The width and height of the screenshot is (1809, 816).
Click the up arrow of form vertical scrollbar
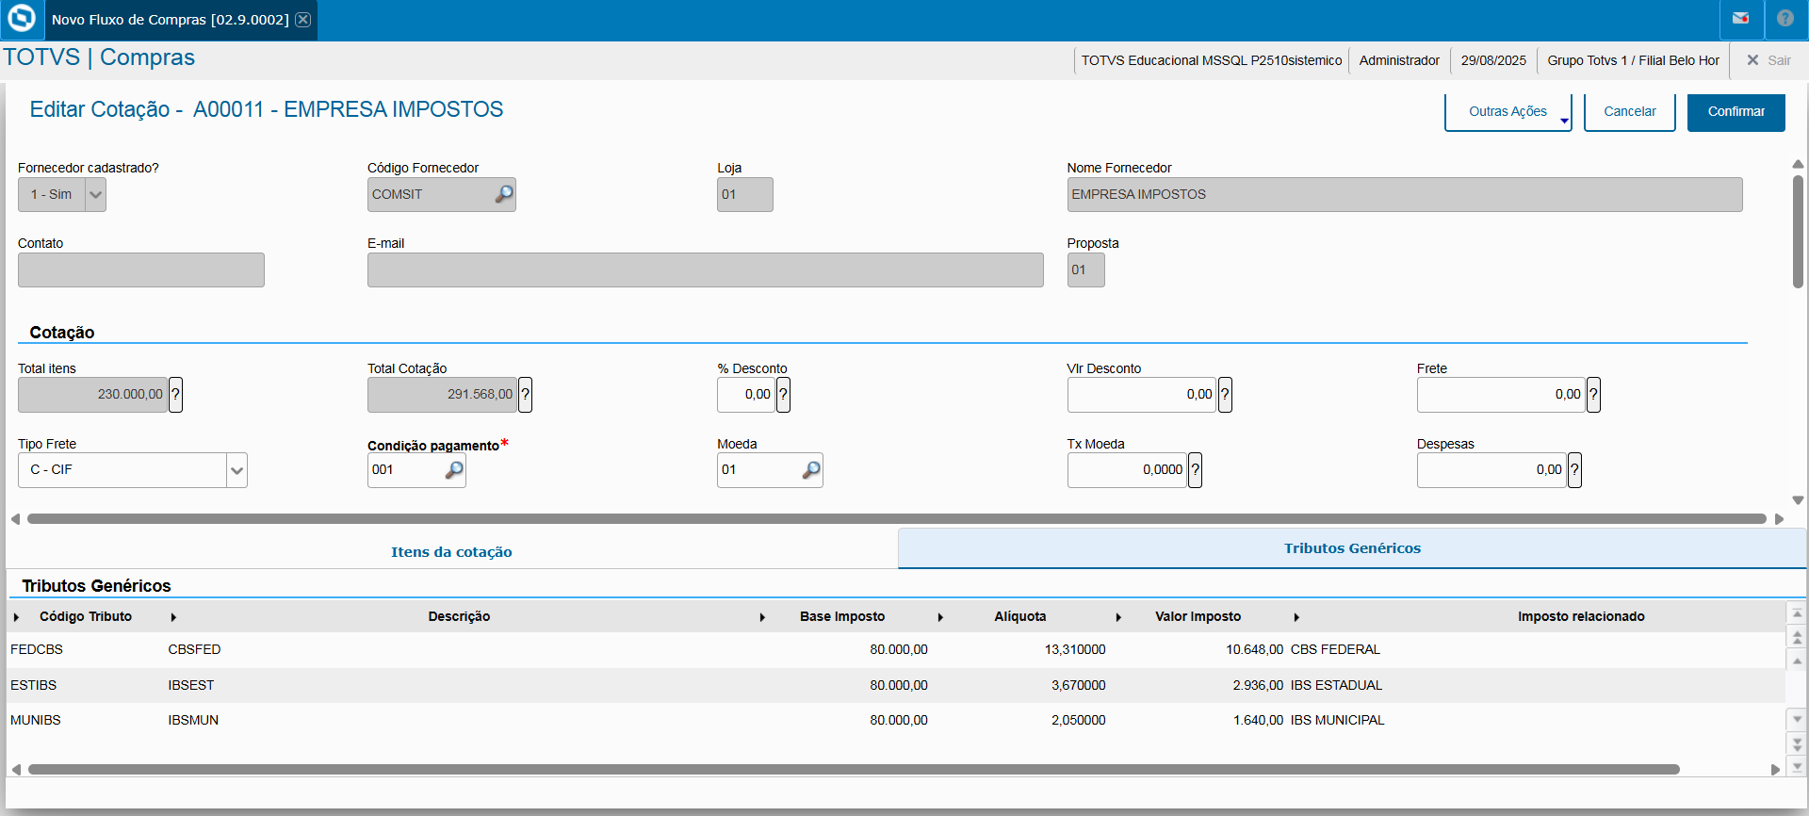pyautogui.click(x=1798, y=164)
